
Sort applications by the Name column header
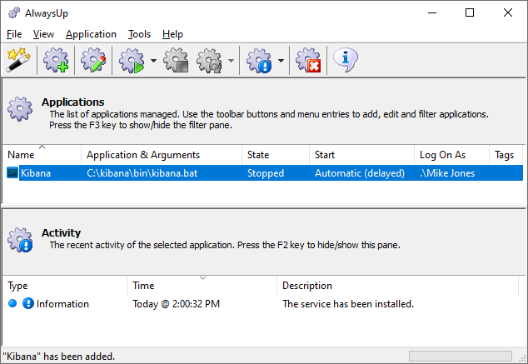[x=42, y=155]
